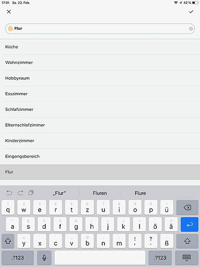200x267 pixels.
Task: Confirm with the checkmark icon
Action: coord(191,12)
